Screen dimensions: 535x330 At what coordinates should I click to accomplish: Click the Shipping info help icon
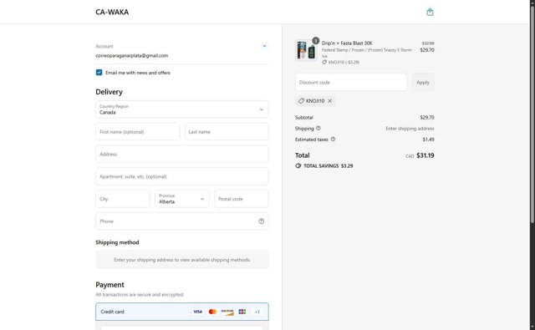coord(318,128)
